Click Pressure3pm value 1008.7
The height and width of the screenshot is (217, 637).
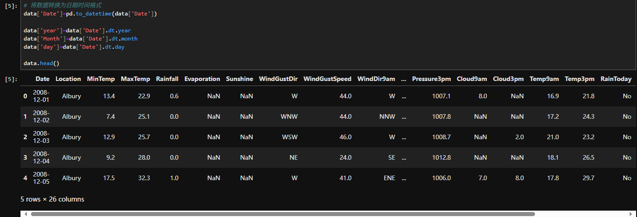point(442,137)
